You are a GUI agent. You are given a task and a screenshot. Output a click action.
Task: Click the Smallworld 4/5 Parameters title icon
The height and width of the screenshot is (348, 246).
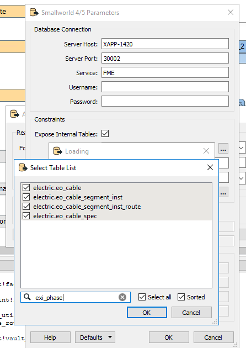coord(34,12)
